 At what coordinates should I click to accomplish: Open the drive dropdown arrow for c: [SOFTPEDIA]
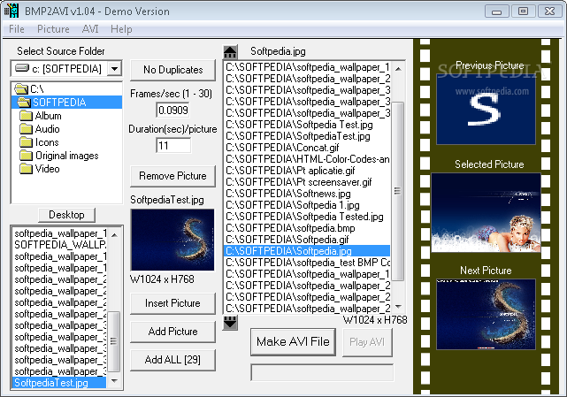(115, 68)
